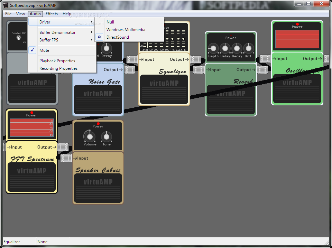Image resolution: width=332 pixels, height=248 pixels.
Task: Open Recording Properties
Action: click(62, 68)
